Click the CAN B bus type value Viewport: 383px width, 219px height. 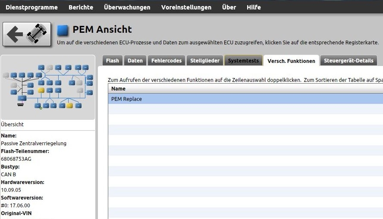click(x=9, y=174)
